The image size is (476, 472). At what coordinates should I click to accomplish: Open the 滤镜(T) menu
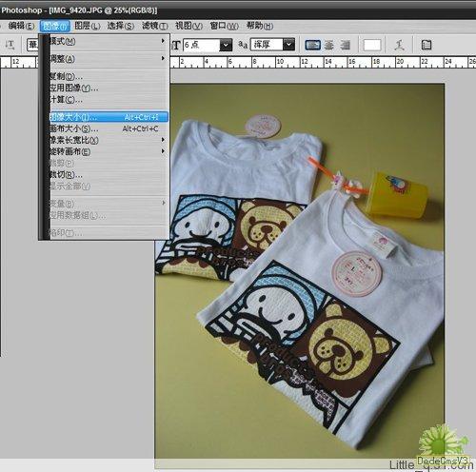pyautogui.click(x=155, y=26)
